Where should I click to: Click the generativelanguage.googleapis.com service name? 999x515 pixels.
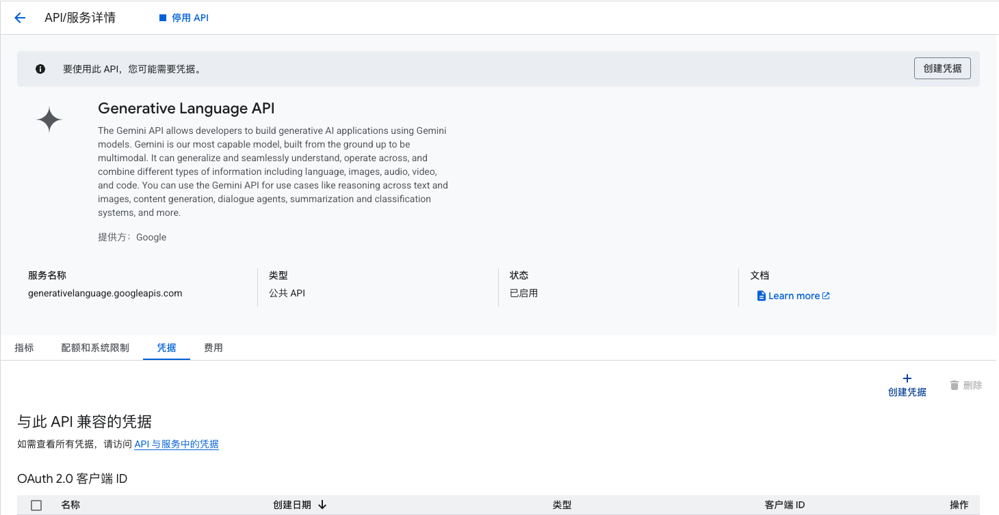[105, 293]
